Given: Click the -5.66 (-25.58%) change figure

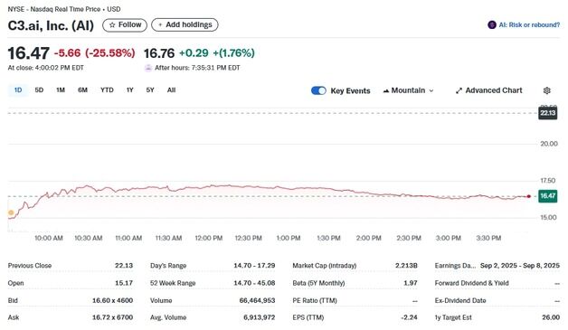Looking at the screenshot, I should click(95, 52).
